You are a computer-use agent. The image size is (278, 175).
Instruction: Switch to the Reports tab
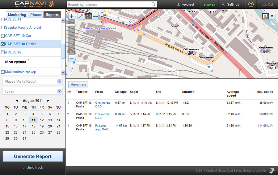52,15
